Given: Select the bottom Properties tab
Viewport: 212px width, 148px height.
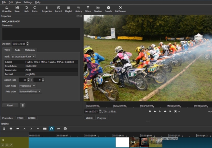Looking at the screenshot, I should tap(7, 118).
